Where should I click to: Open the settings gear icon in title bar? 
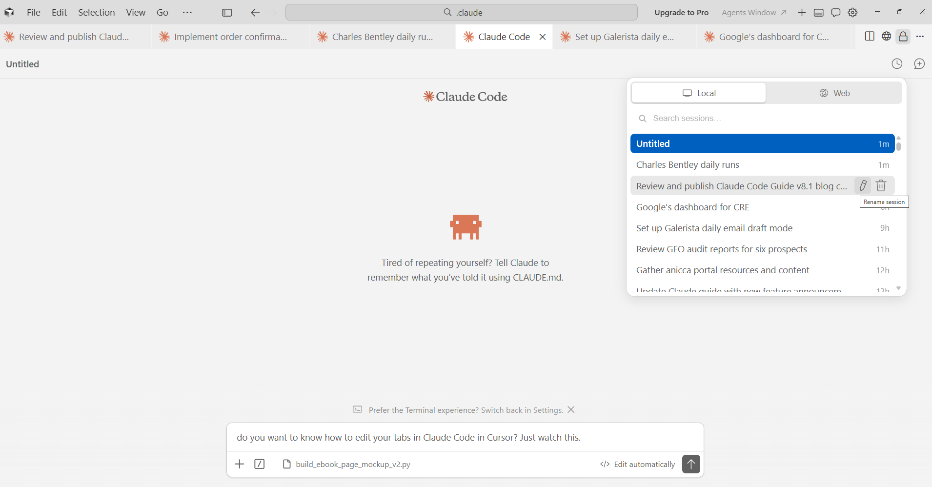click(x=852, y=13)
